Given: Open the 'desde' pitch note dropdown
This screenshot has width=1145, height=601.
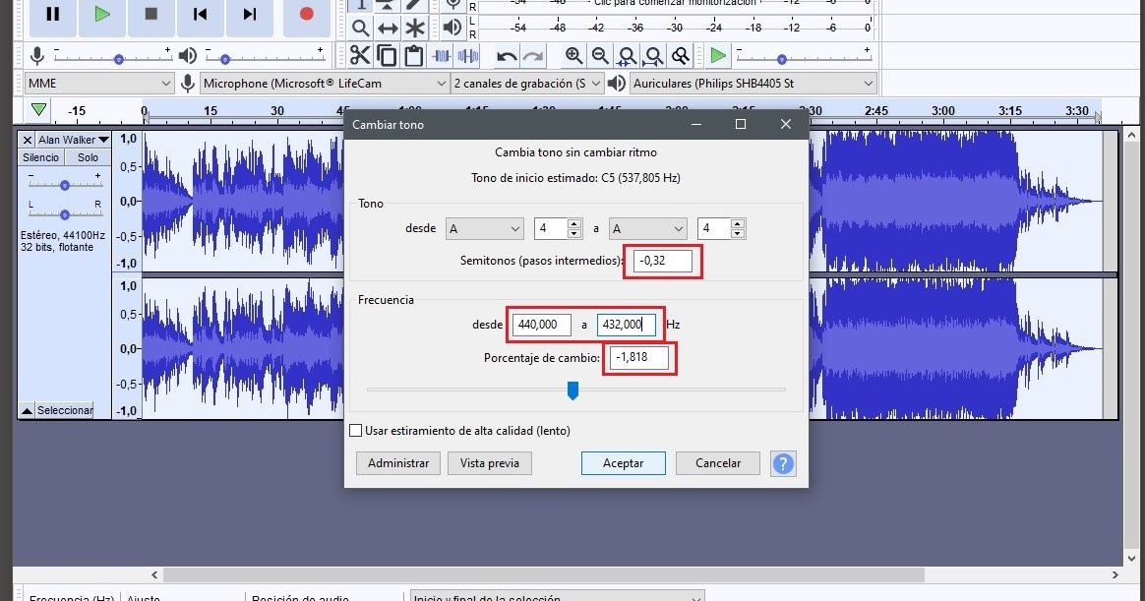Looking at the screenshot, I should click(x=483, y=227).
